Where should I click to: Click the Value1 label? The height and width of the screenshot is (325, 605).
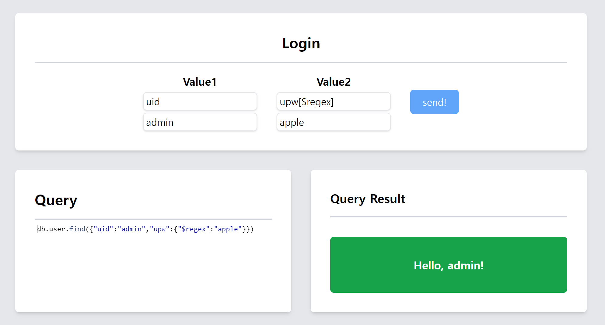(200, 82)
